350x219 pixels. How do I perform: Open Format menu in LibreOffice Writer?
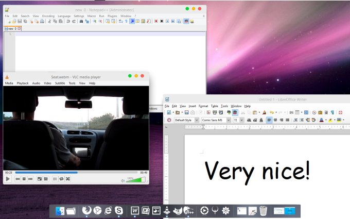point(203,106)
